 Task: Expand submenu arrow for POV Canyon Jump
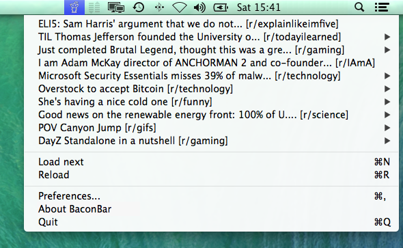(387, 128)
